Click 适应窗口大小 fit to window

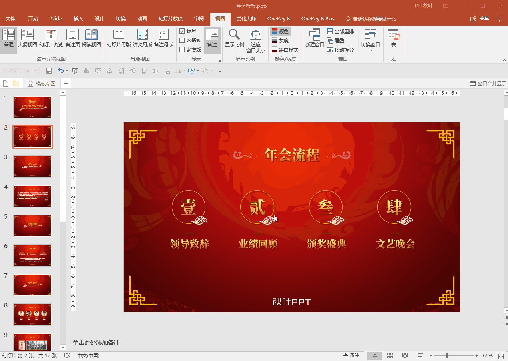(255, 40)
